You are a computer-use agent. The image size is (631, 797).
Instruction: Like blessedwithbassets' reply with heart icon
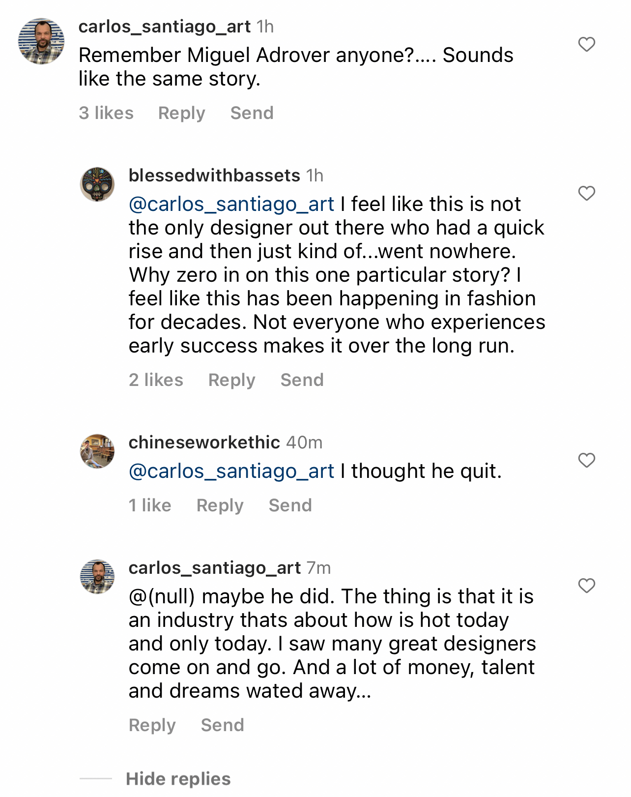(x=586, y=193)
